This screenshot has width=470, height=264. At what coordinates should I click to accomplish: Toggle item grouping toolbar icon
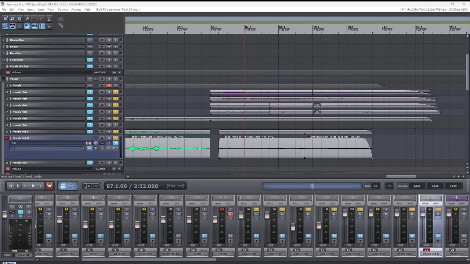pyautogui.click(x=12, y=26)
